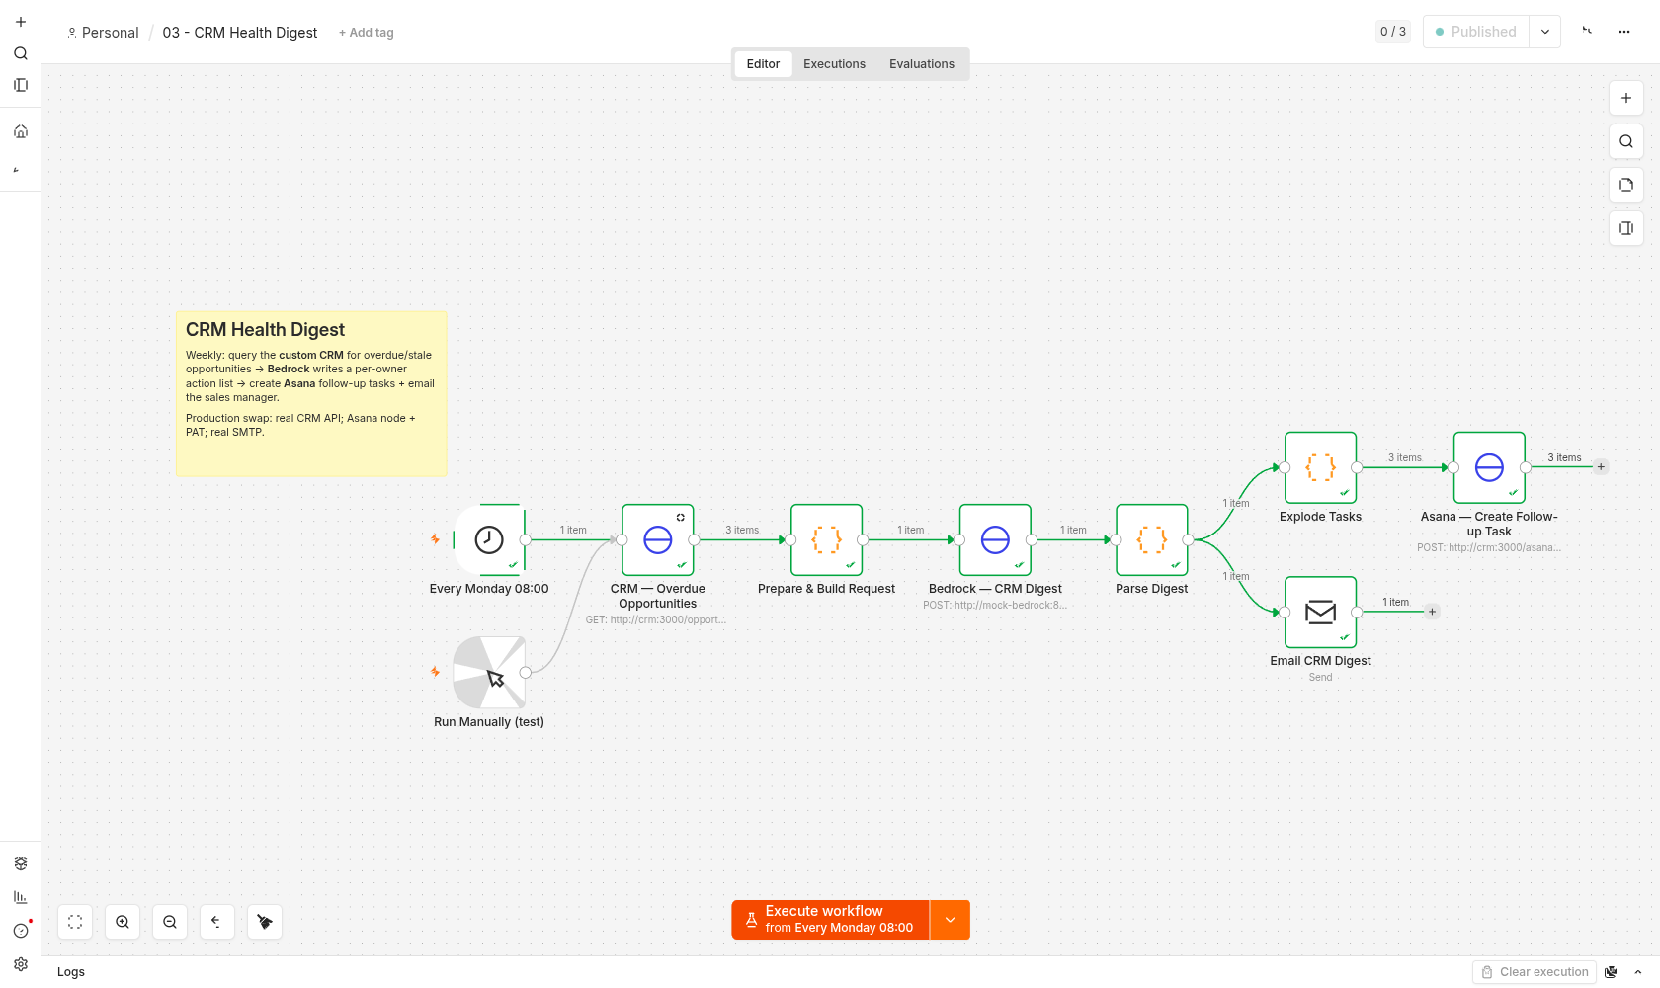Click the Logs panel label
Image resolution: width=1660 pixels, height=988 pixels.
coord(71,972)
